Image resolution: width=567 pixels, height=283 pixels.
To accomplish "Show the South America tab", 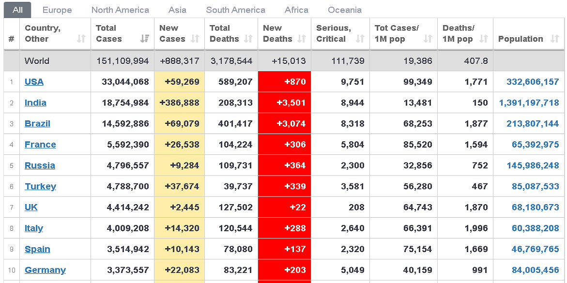I will click(x=235, y=10).
